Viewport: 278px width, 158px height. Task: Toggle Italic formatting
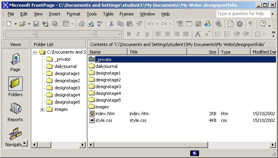138,34
